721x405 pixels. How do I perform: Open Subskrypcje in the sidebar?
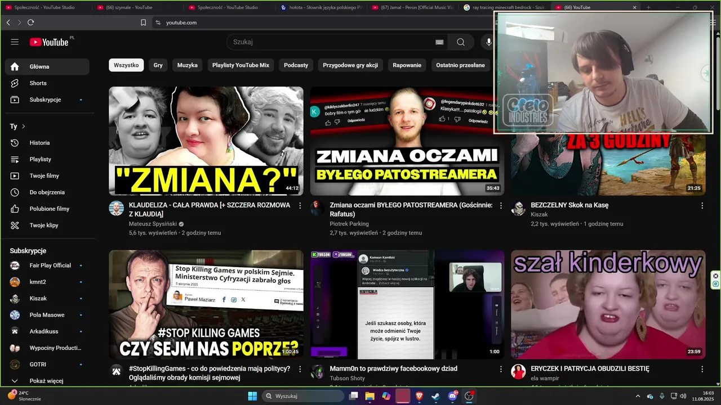point(47,100)
